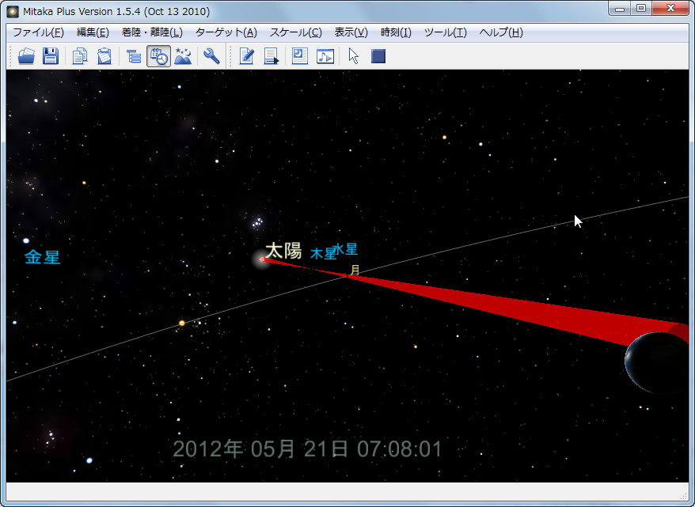Image resolution: width=695 pixels, height=507 pixels.
Task: Open settings with the wrench icon
Action: coord(211,56)
